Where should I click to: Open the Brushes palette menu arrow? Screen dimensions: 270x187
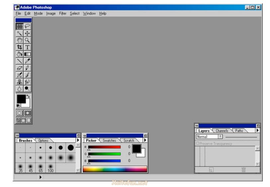click(x=78, y=140)
